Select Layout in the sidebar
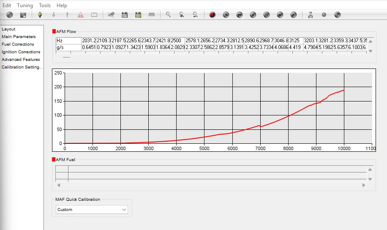The width and height of the screenshot is (387, 230). (8, 29)
